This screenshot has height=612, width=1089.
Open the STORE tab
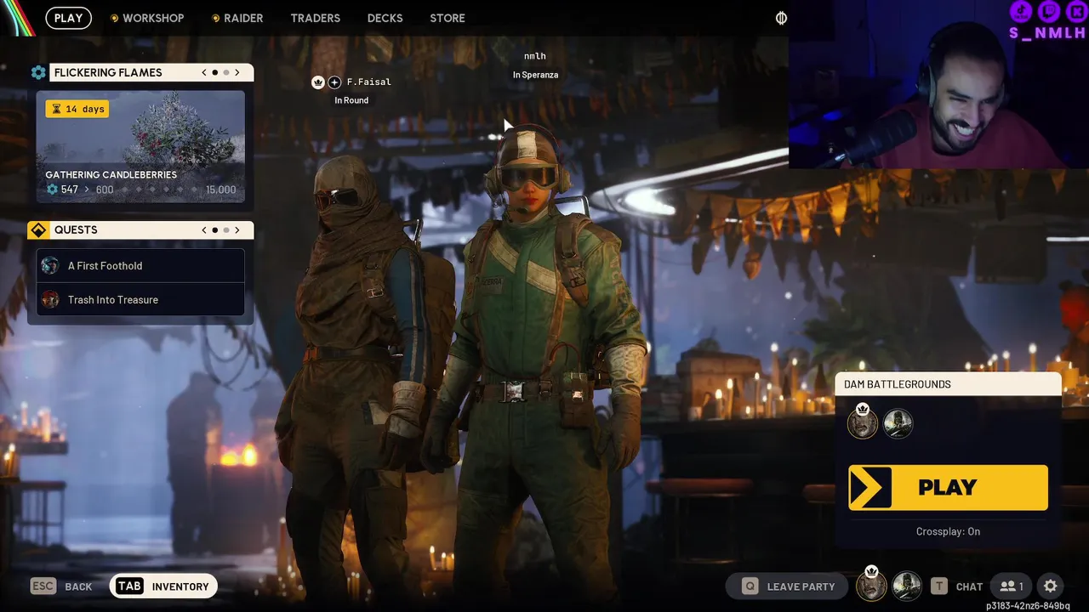click(448, 18)
